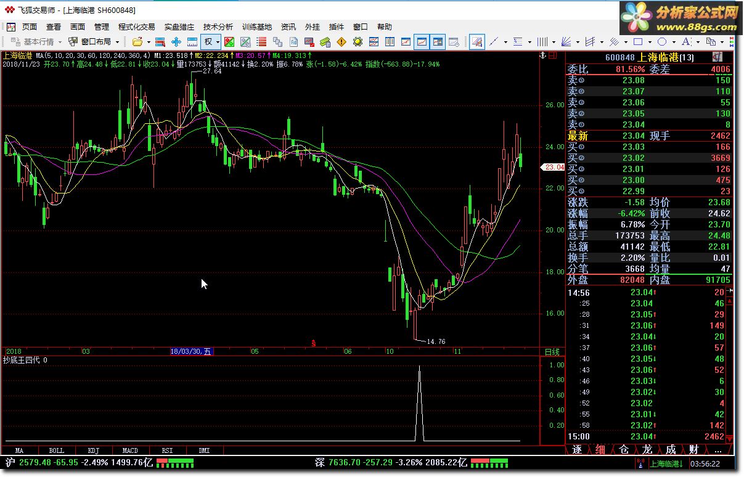
Task: Switch to the RSI indicator tab
Action: click(167, 450)
